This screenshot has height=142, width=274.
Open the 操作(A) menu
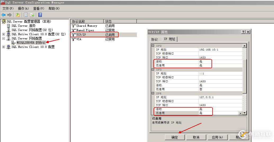23,8
